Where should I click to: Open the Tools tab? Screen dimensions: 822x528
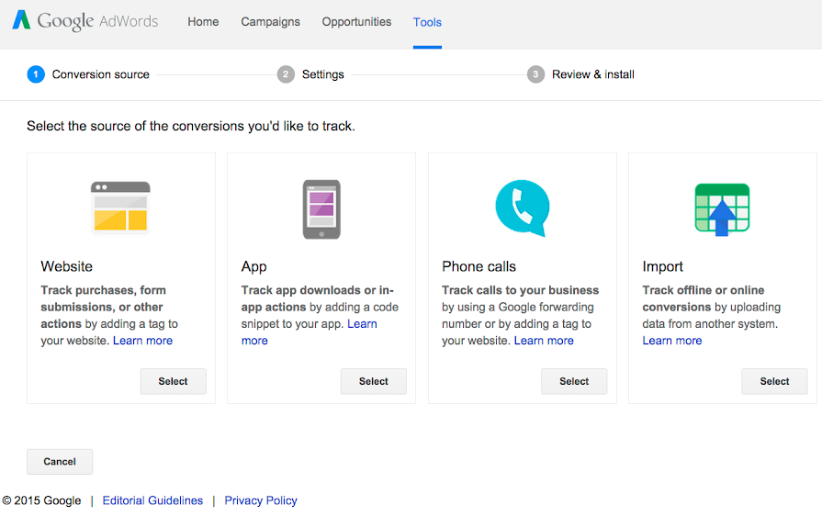[427, 22]
